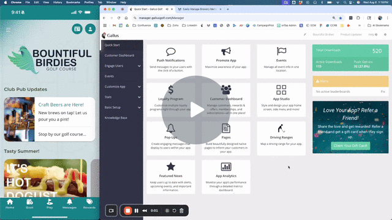This screenshot has width=392, height=220.
Task: Click the grid icon in recorder toolbar
Action: coord(167,211)
